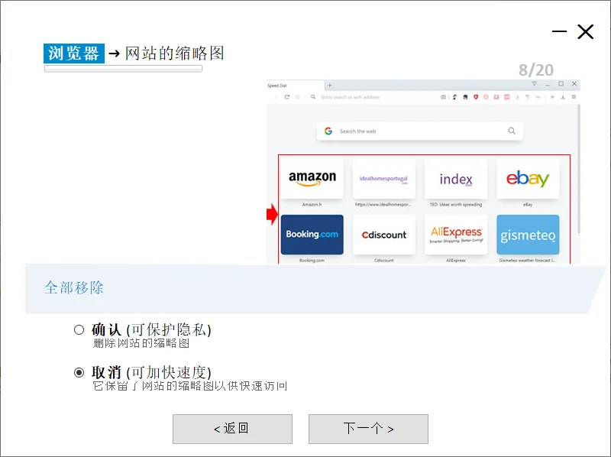Click the index TED tile

(x=456, y=179)
